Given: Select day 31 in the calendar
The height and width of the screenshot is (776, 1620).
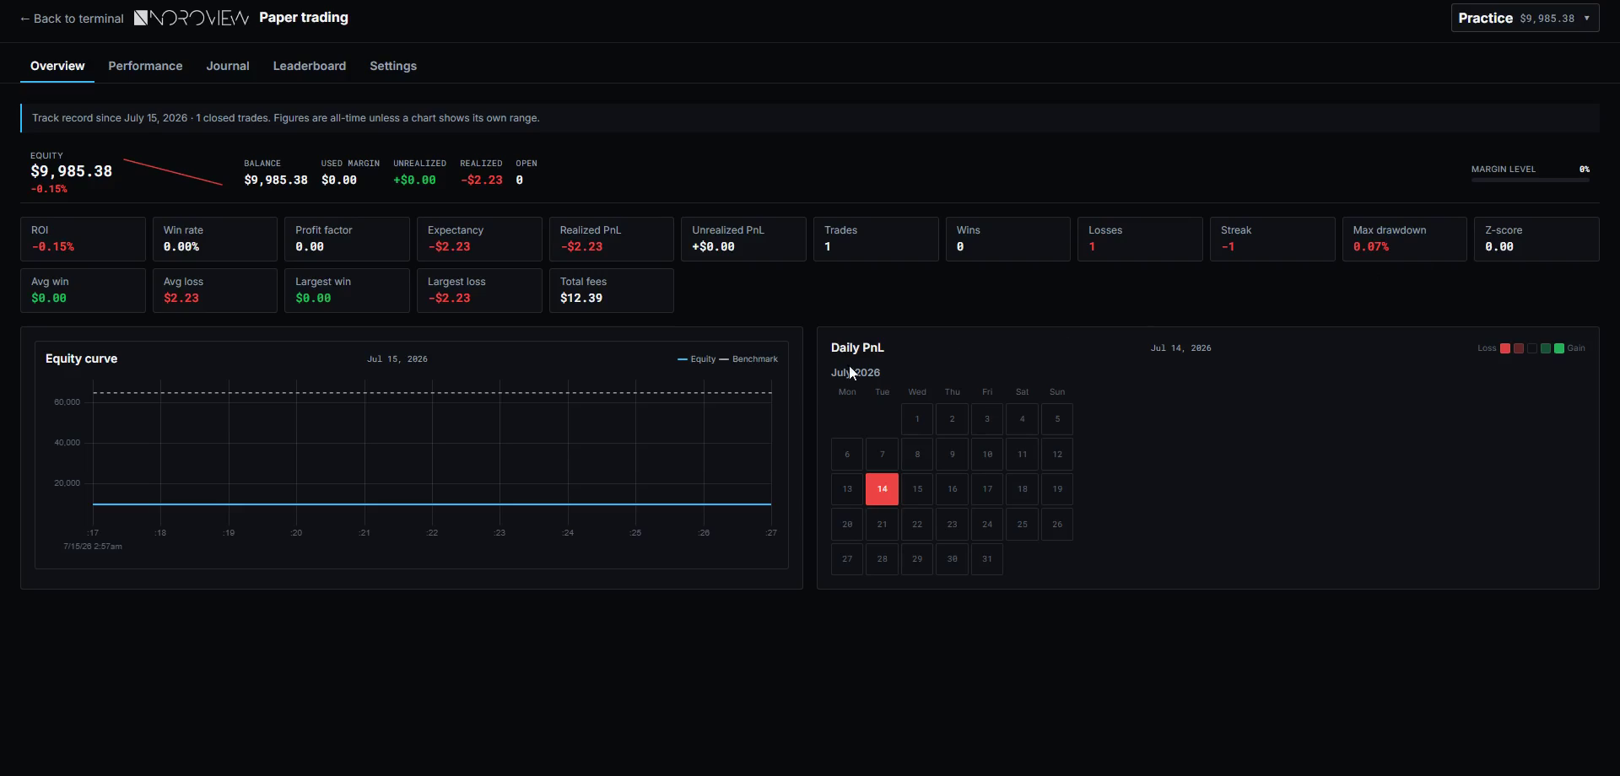Looking at the screenshot, I should point(987,559).
